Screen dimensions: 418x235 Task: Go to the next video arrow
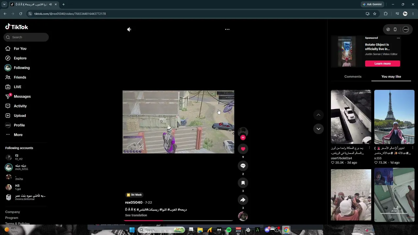click(x=318, y=129)
